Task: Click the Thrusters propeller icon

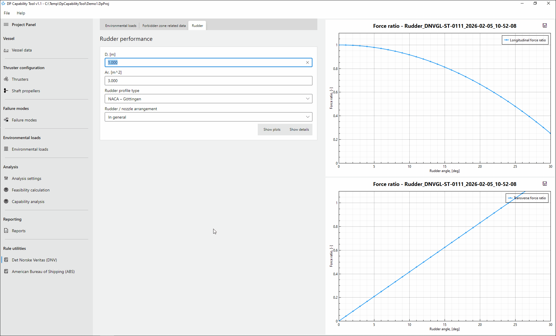Action: pyautogui.click(x=6, y=79)
